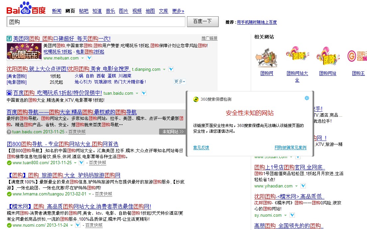The image size is (367, 230).
Task: Expand dropdown arrow after www.nuomi.com date
Action: click(x=71, y=225)
